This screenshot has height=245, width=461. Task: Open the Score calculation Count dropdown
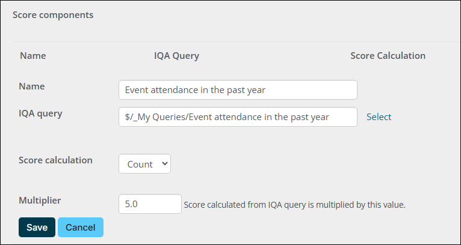(144, 164)
